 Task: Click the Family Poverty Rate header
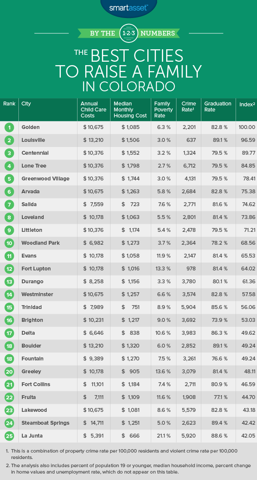coord(163,110)
